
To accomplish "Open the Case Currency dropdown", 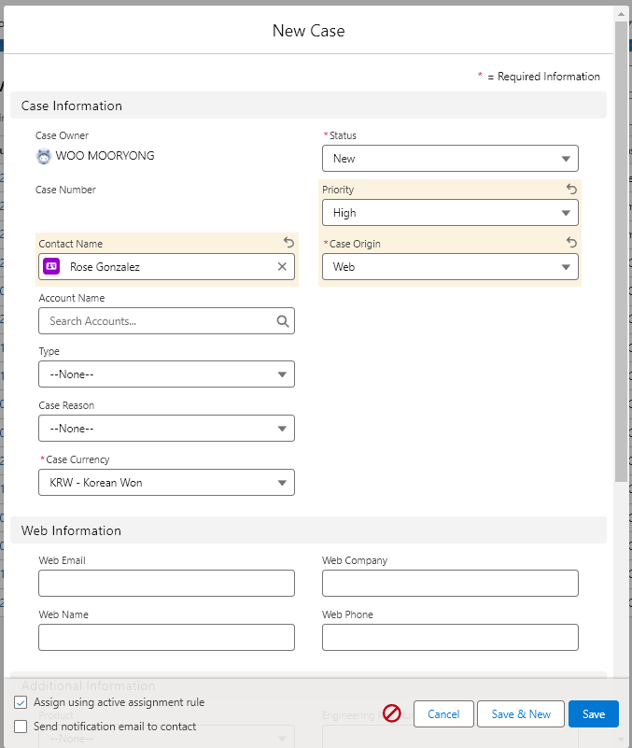I will 166,483.
